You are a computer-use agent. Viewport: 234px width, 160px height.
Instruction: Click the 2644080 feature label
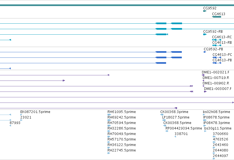[221, 150]
